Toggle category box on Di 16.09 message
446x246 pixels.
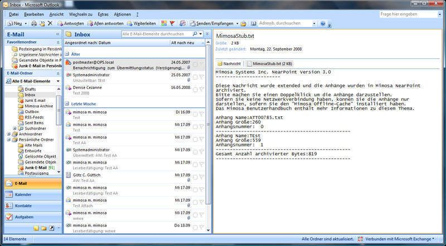(x=195, y=114)
